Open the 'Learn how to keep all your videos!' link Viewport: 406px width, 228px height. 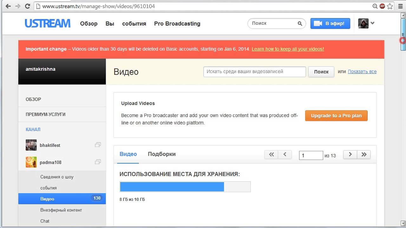(x=288, y=49)
